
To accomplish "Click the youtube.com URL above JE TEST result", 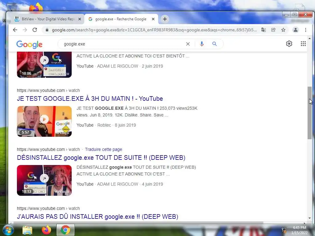I will [48, 91].
